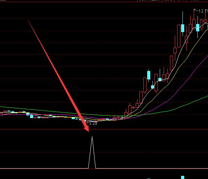Click the white baseline of the indicator pane
The width and height of the screenshot is (208, 179).
104,169
